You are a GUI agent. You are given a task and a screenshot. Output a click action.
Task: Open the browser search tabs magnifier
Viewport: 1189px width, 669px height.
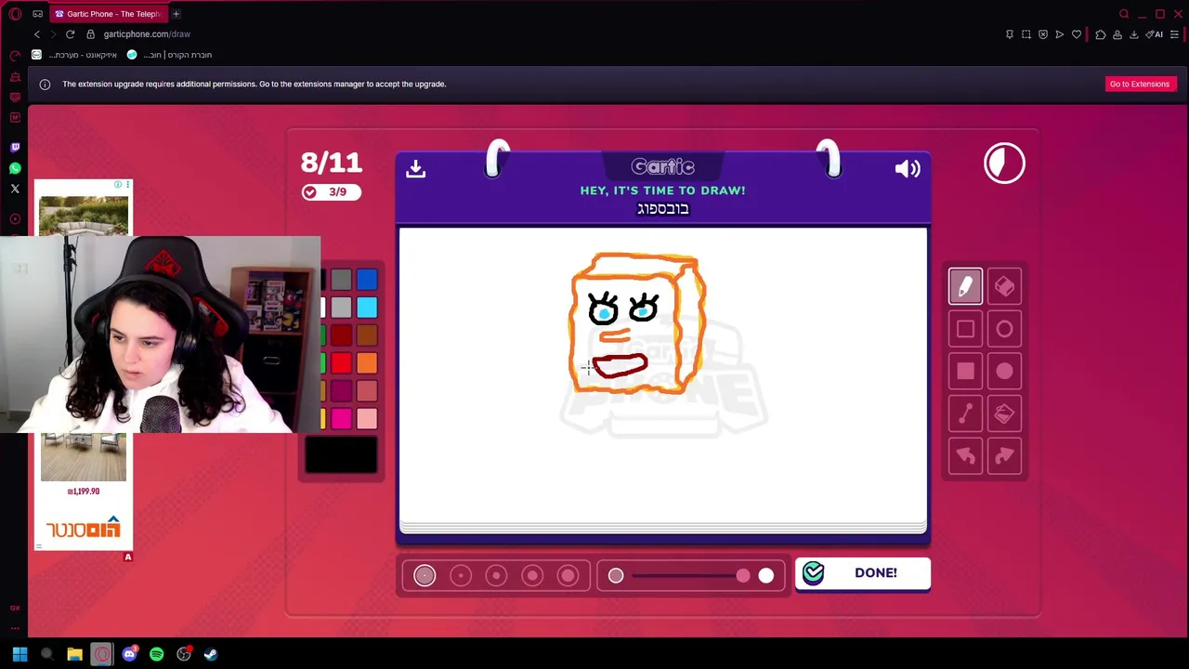pos(1124,14)
